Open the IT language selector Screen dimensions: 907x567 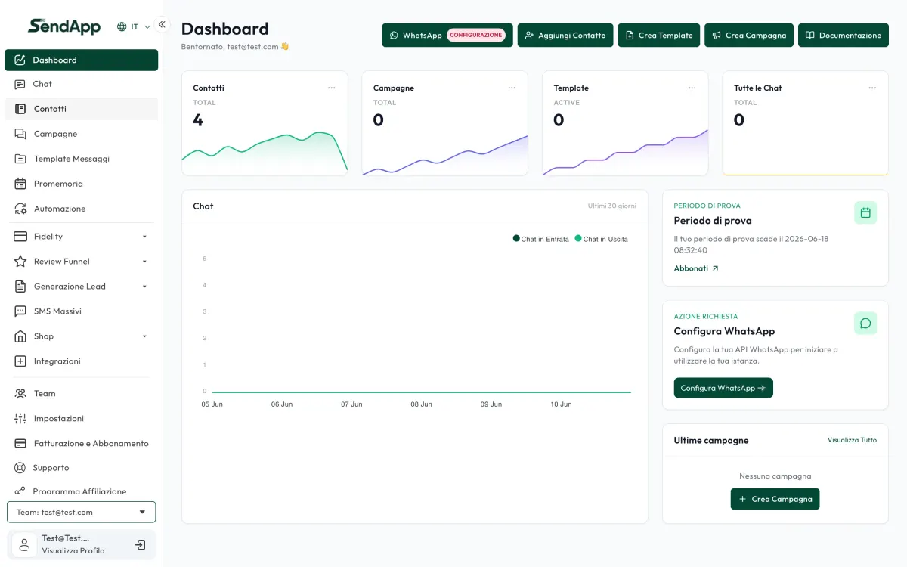coord(134,26)
